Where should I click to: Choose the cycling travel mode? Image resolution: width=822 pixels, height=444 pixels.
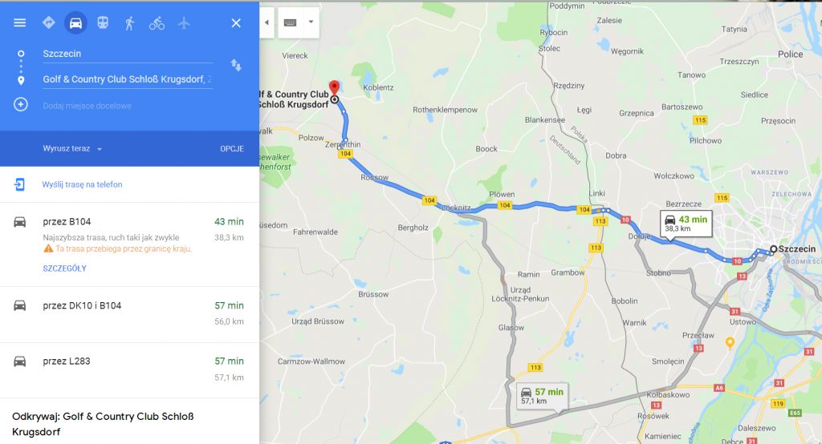point(157,23)
